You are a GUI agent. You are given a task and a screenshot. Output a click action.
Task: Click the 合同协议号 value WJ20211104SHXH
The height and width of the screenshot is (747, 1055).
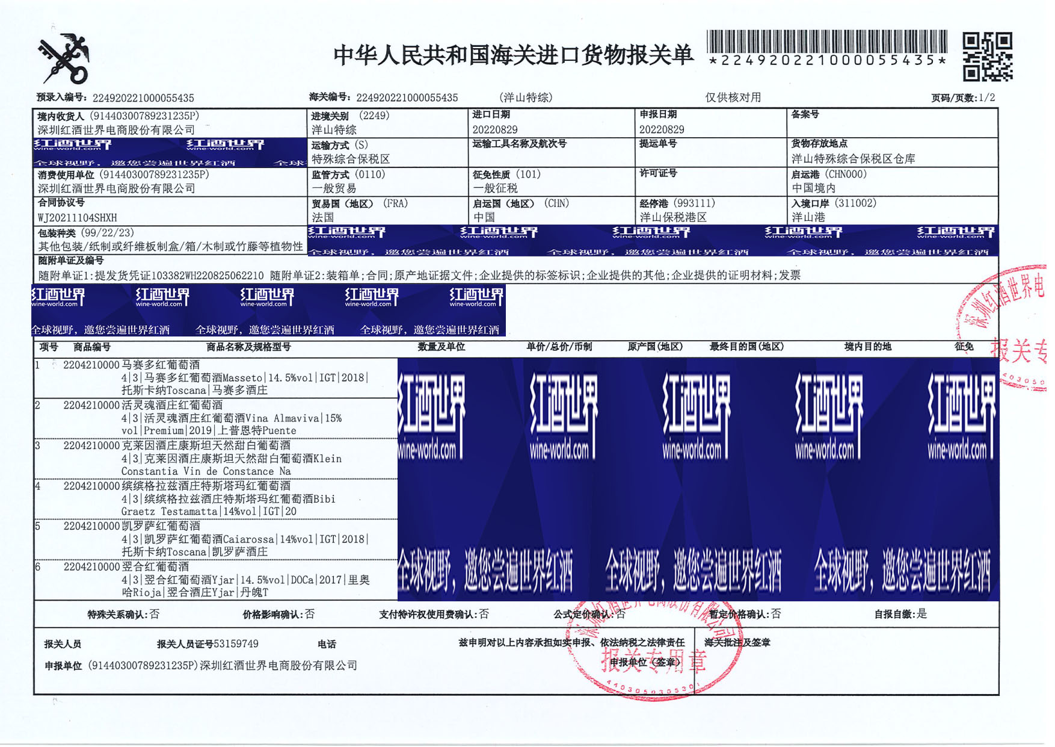(x=78, y=218)
